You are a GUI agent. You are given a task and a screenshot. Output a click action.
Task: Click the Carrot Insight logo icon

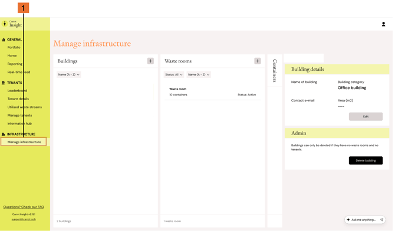[x=5, y=24]
